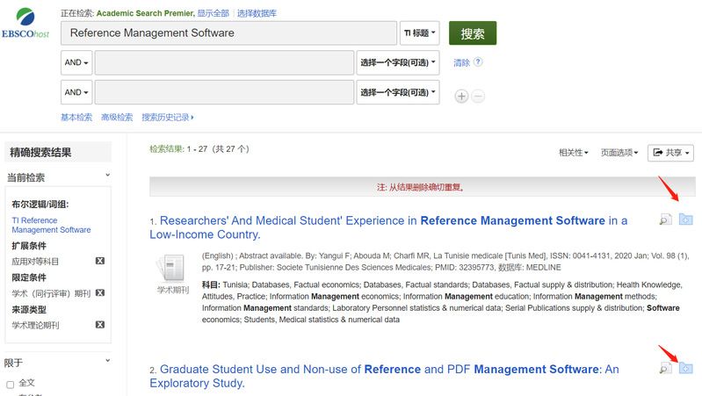
Task: Click the main search box containing Reference Management Software
Action: pyautogui.click(x=228, y=33)
